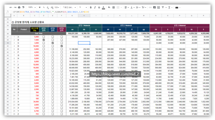Screen dimensions: 215x120
Task: Check 공정2 생략 box for product A
Action: (53, 37)
